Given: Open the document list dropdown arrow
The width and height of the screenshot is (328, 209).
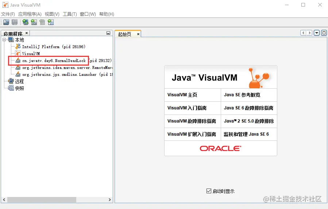Looking at the screenshot, I should 317,33.
